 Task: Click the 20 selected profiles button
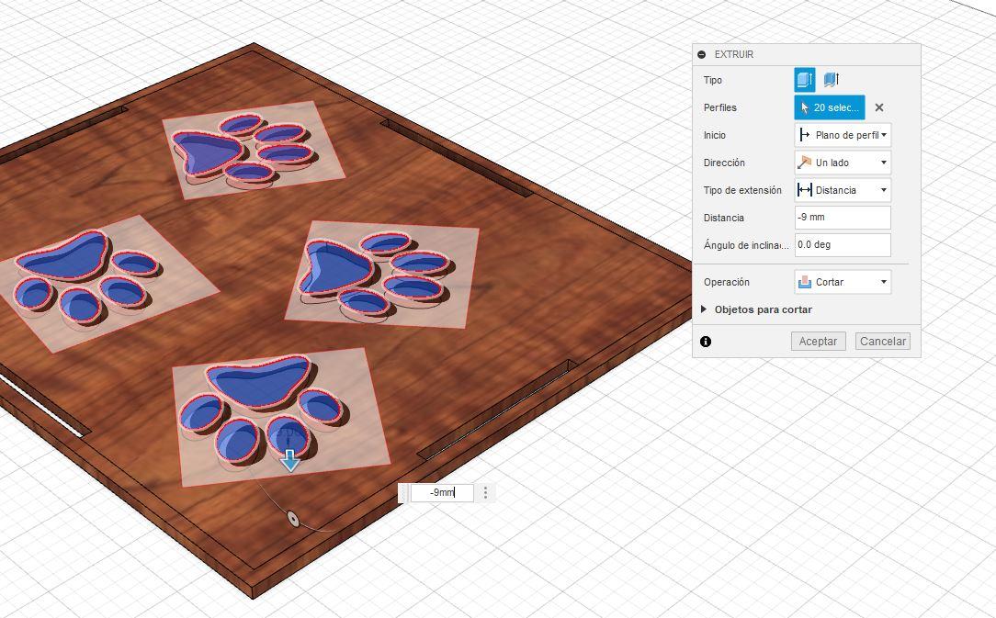coord(830,107)
